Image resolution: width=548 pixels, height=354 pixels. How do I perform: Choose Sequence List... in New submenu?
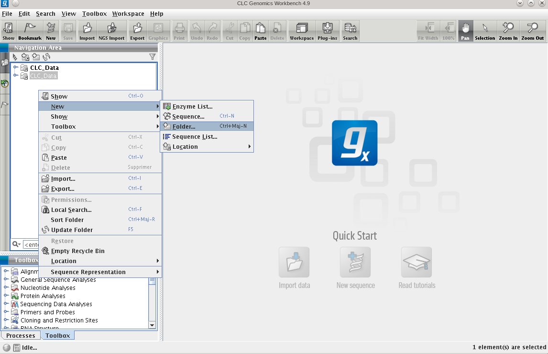[x=207, y=136]
